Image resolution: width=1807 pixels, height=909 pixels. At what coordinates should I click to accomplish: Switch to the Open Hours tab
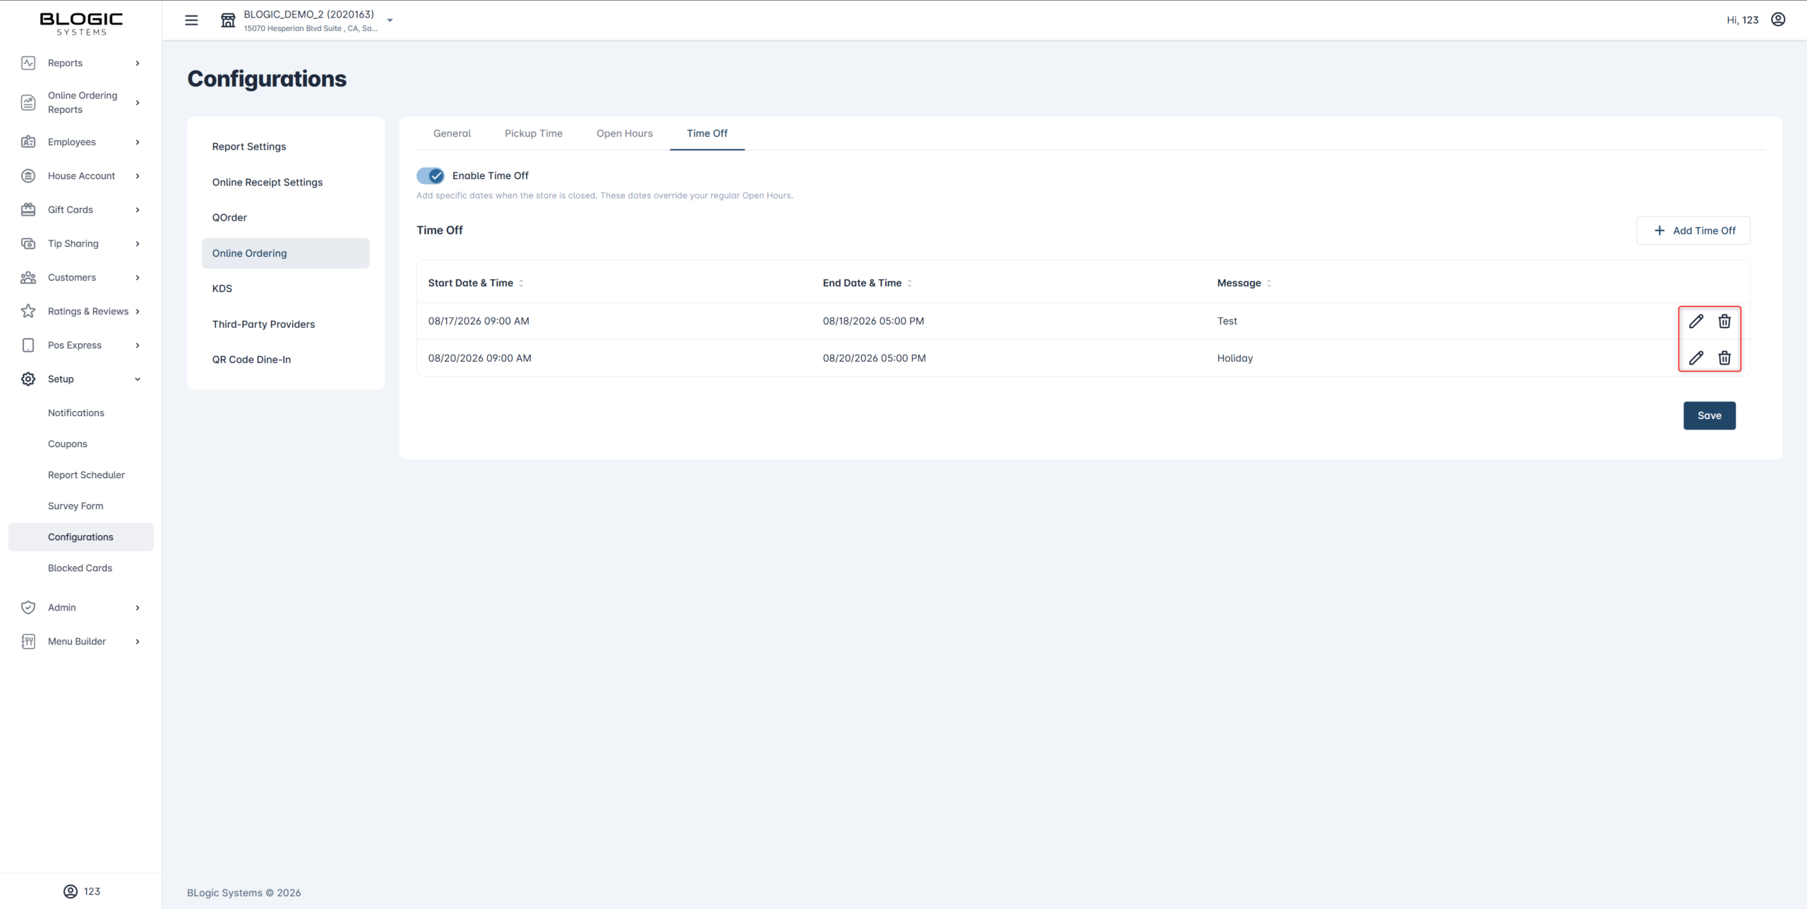(x=625, y=133)
